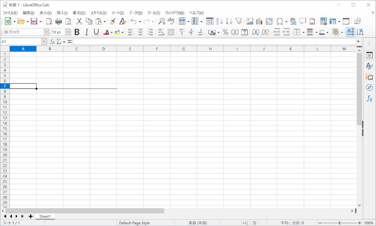Click the Sort dialog icon

pyautogui.click(x=210, y=21)
